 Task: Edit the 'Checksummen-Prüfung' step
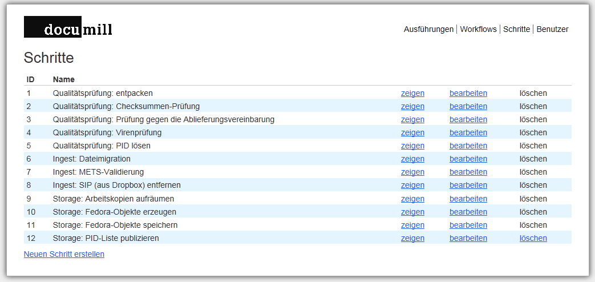click(x=468, y=106)
